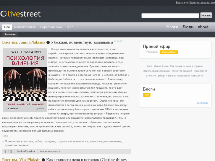Focus the search input field
This screenshot has width=215, height=161.
[170, 15]
